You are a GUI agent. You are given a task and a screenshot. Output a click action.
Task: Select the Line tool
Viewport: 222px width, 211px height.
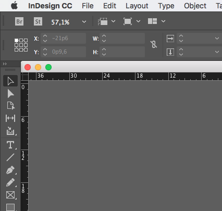click(x=10, y=157)
